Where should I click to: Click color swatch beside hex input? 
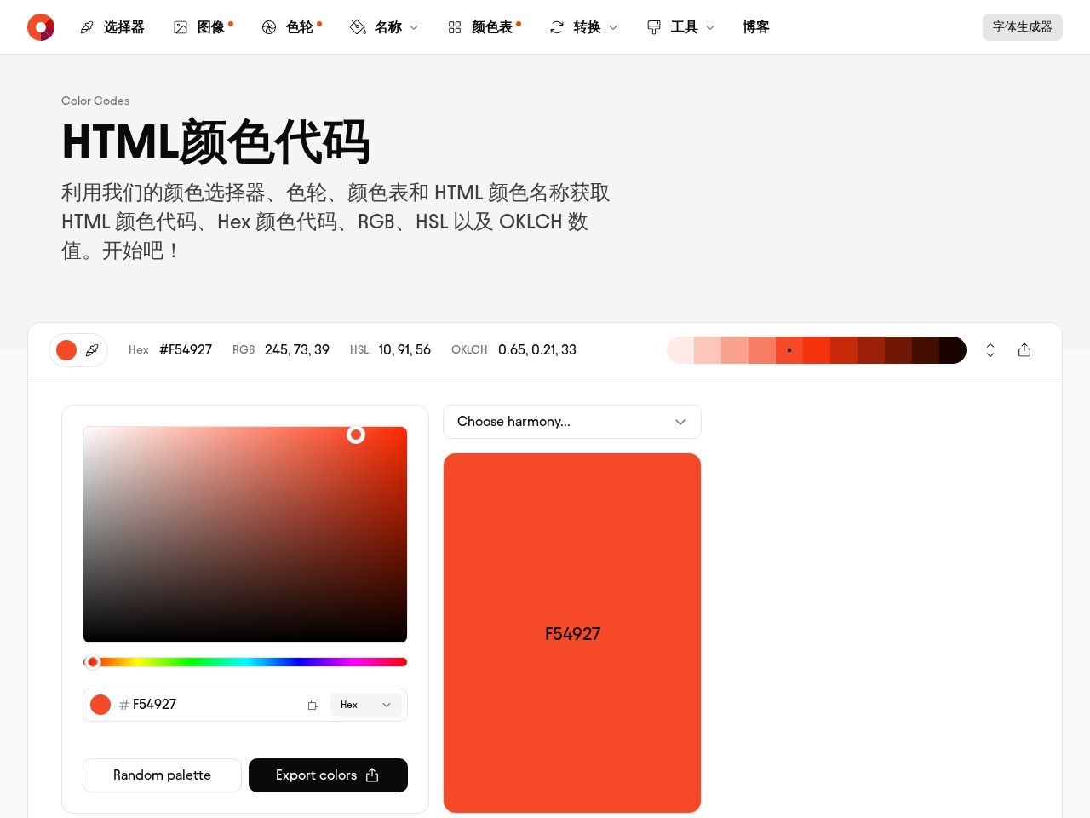(100, 705)
